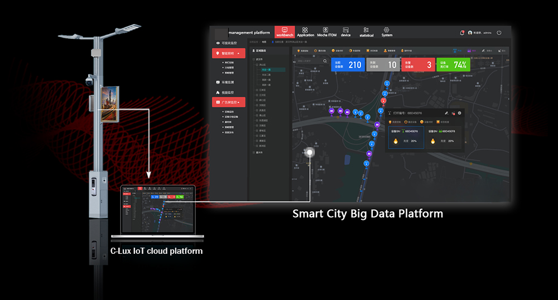
Task: Click the red alarm devices 3 card
Action: (x=419, y=65)
